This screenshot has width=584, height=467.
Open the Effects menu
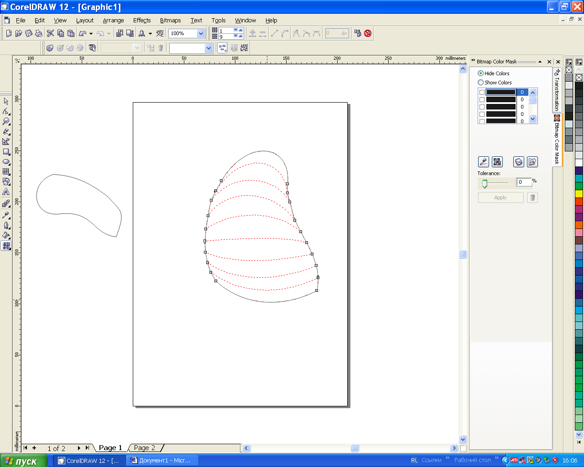click(x=142, y=20)
